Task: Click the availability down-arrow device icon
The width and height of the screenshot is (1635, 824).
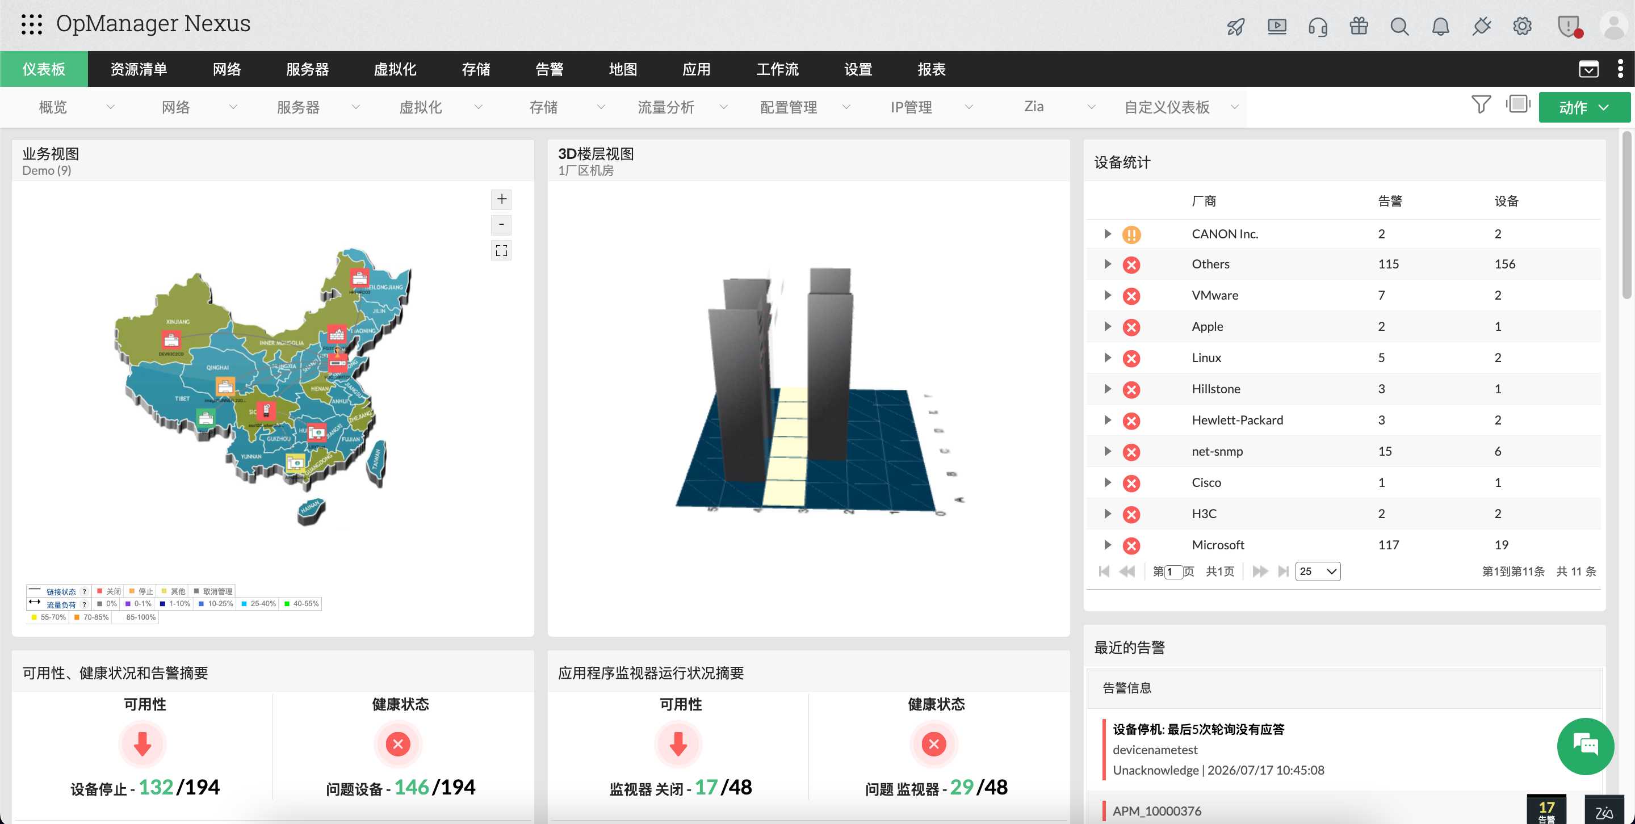Action: tap(143, 744)
